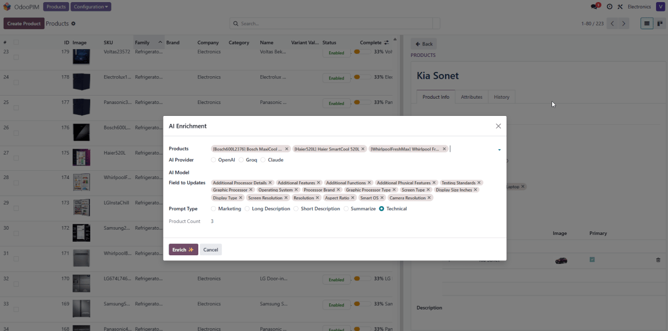The height and width of the screenshot is (331, 668).
Task: Click the Voltas row completeness bar
Action: point(362,52)
